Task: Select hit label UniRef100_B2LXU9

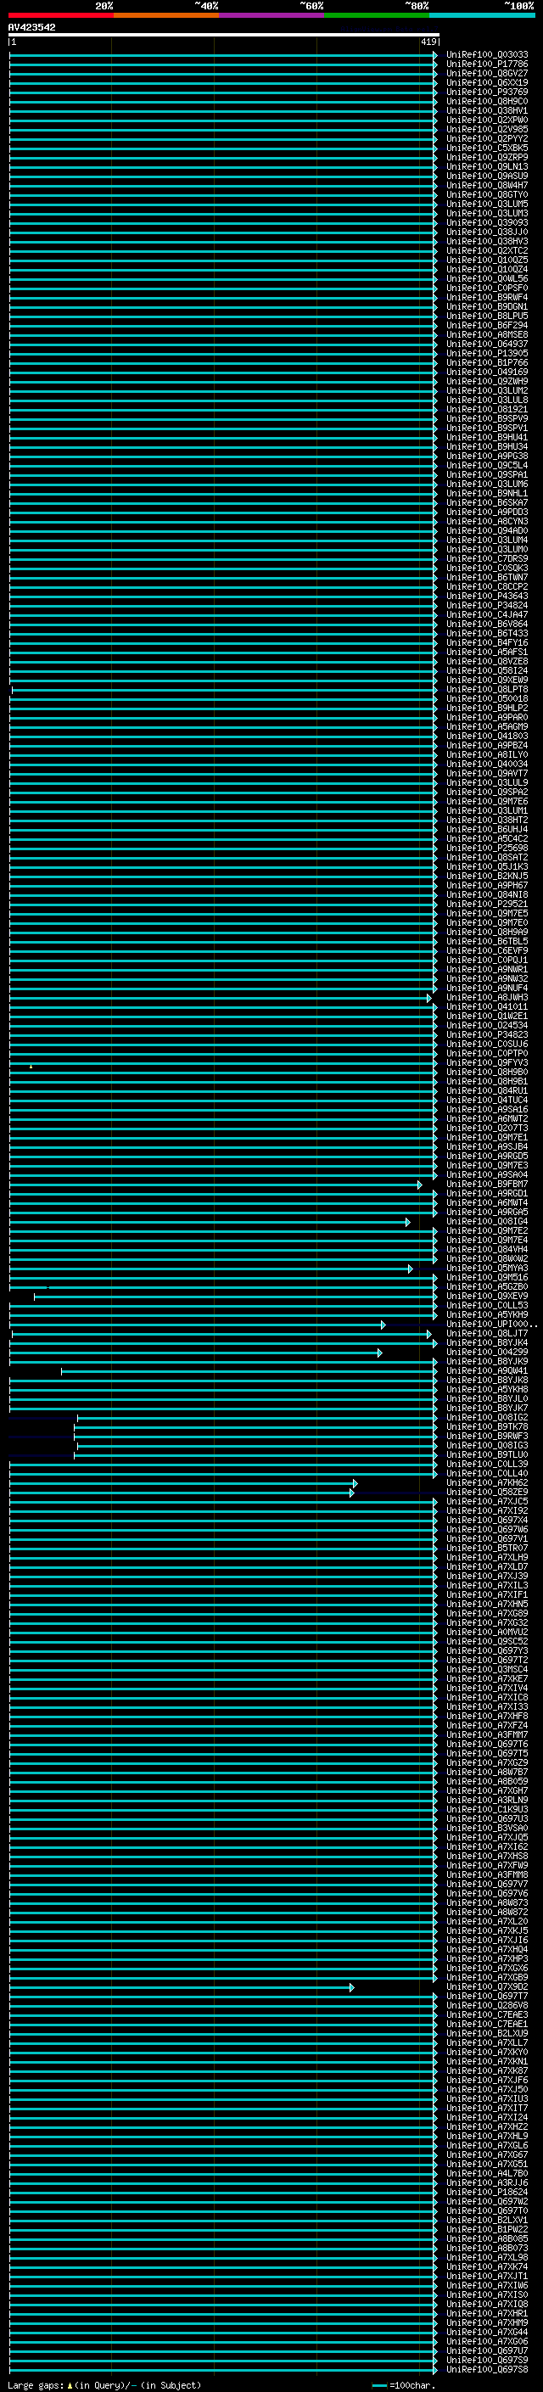Action: click(x=487, y=2032)
